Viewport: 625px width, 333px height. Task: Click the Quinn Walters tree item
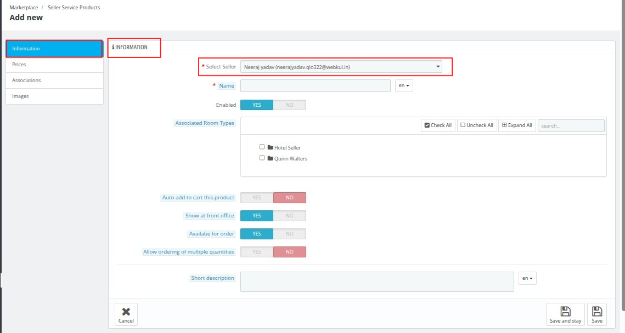pos(291,158)
